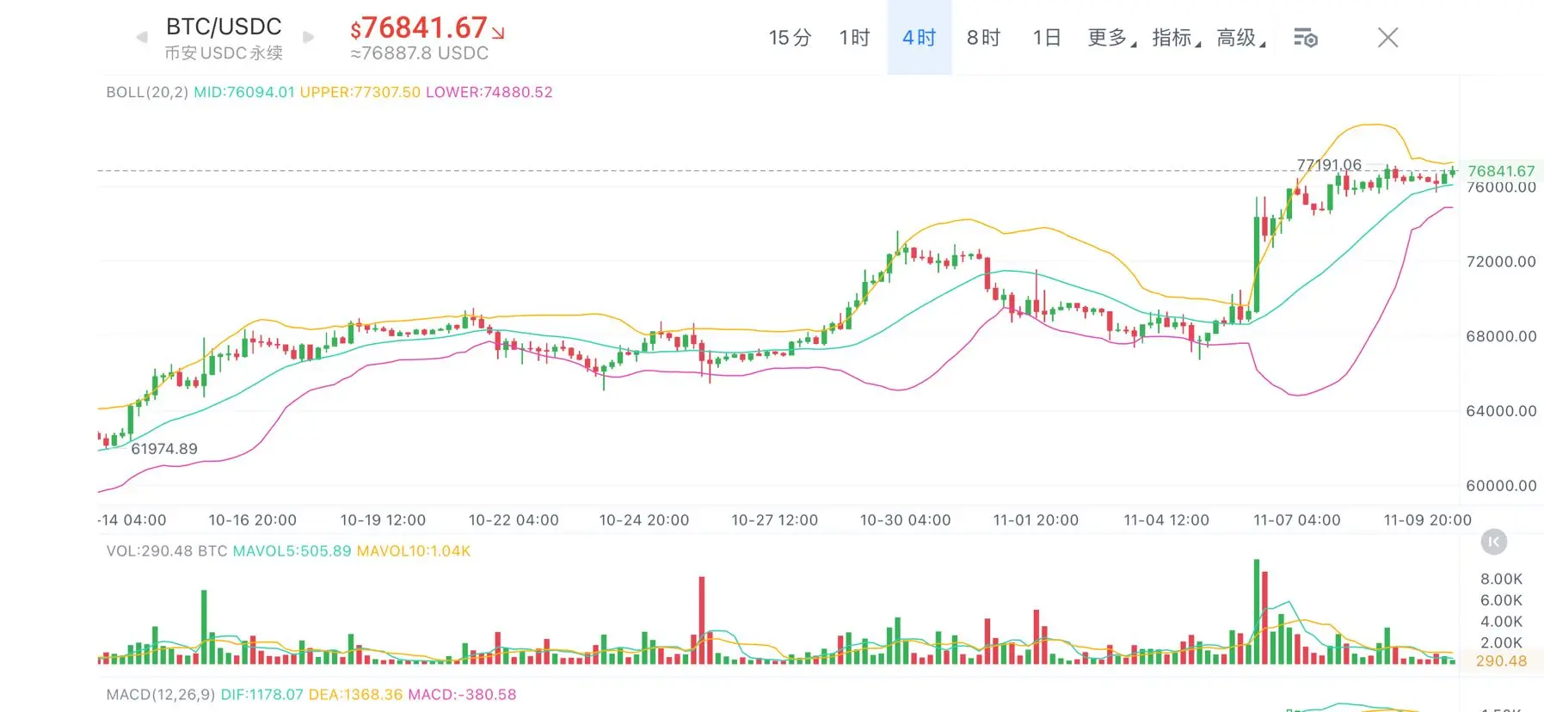Screen dimensions: 1544x712
Task: Click the 11-07 04:00 time label
Action: point(1297,520)
